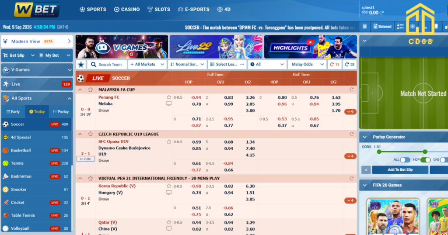Switch to Modern View beta

(37, 41)
